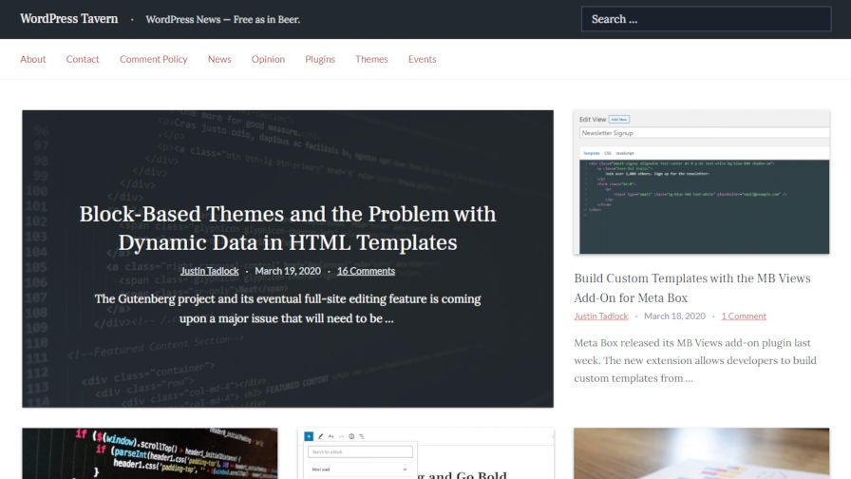Image resolution: width=851 pixels, height=479 pixels.
Task: Open the 1 Comment link
Action: [744, 316]
